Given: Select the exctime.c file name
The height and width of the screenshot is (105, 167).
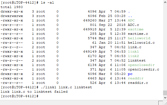Looking at the screenshot, I should [x=138, y=34].
